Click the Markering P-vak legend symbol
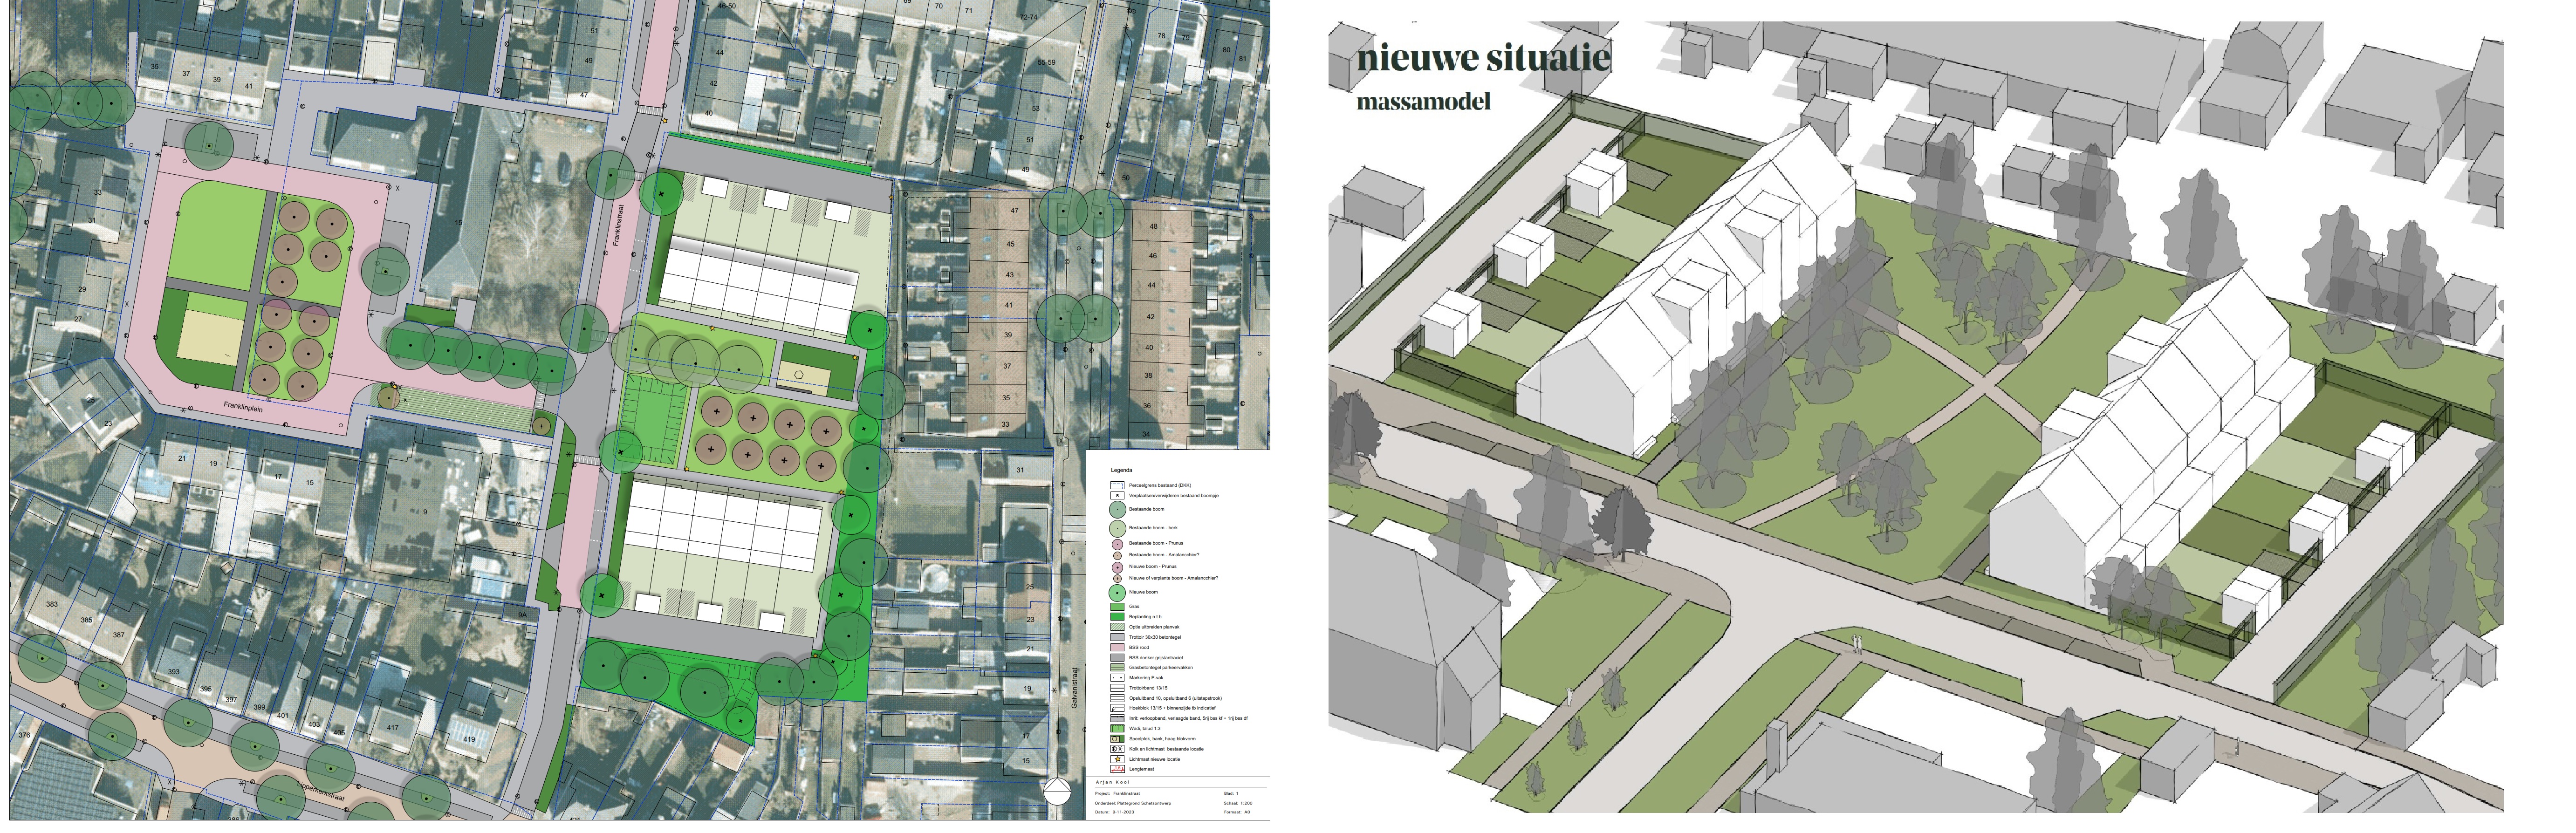 (1118, 678)
